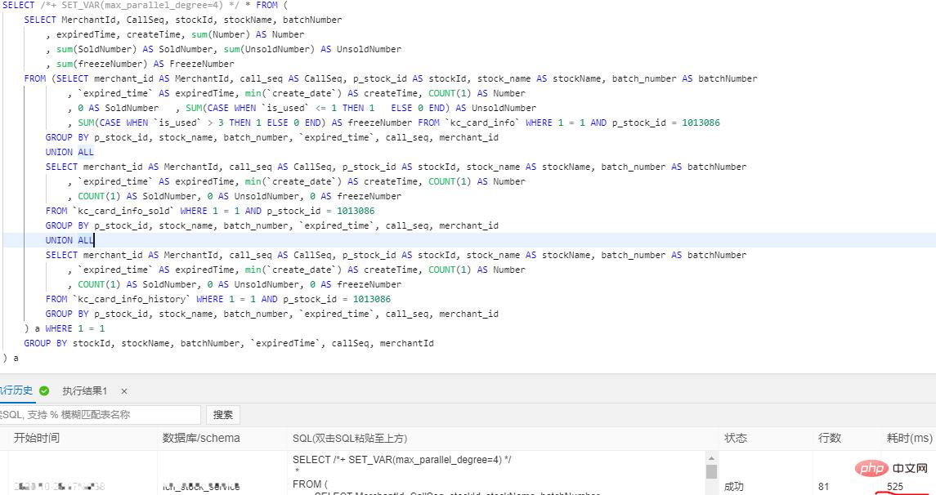Click the 状态 column header
Image resolution: width=936 pixels, height=495 pixels.
(x=735, y=438)
